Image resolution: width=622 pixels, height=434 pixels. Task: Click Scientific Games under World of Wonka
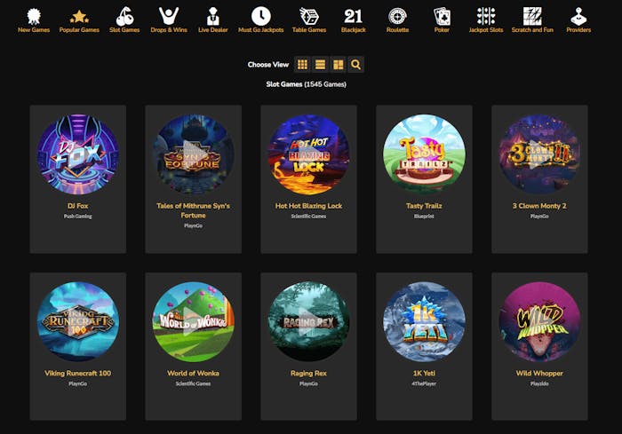click(193, 383)
